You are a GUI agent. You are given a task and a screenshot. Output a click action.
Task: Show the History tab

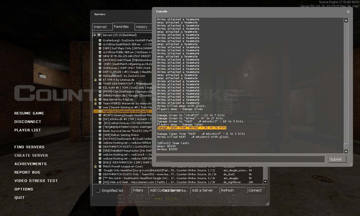(x=143, y=27)
